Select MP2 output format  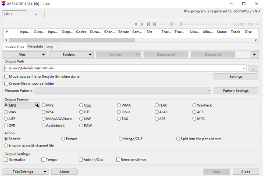pos(48,105)
